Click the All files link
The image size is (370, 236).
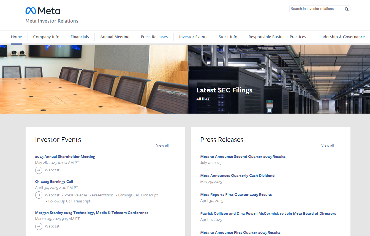point(203,99)
